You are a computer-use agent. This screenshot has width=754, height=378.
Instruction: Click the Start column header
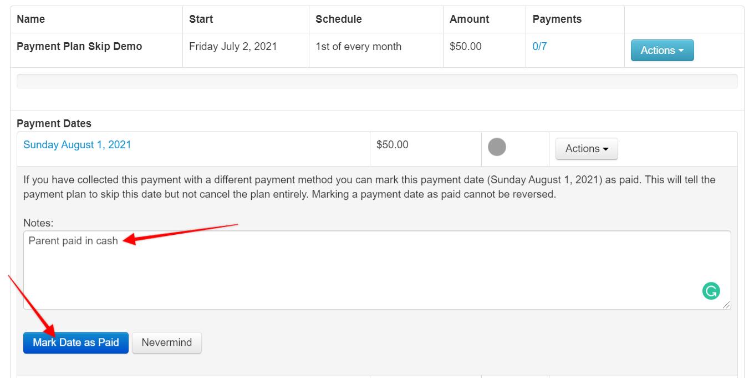pyautogui.click(x=201, y=19)
